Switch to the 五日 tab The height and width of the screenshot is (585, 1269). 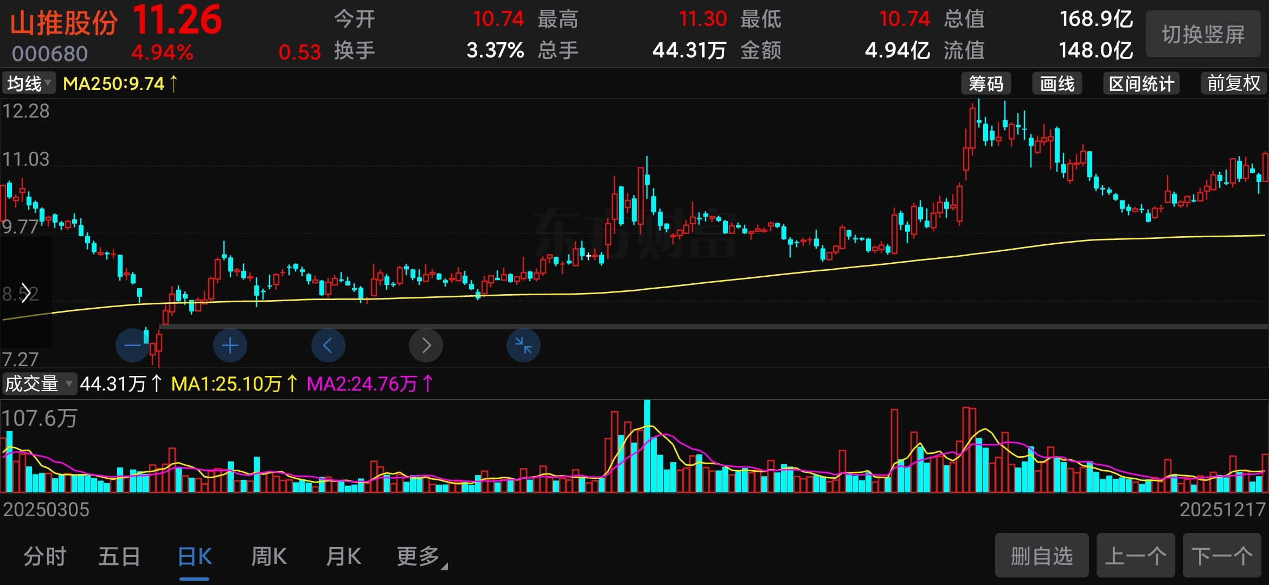tap(119, 556)
